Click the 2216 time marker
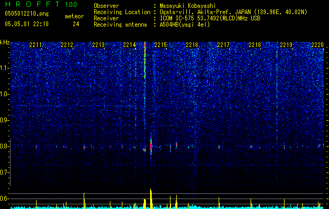Screen dimensions: 329x209 tap(192, 44)
